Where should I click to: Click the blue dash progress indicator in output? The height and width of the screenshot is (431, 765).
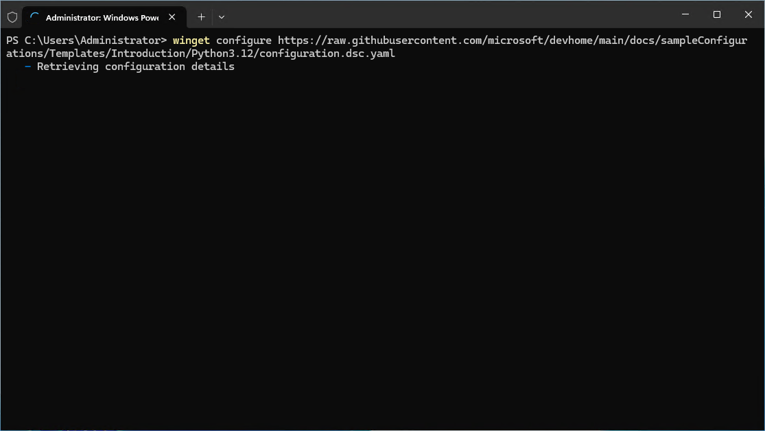pyautogui.click(x=27, y=66)
